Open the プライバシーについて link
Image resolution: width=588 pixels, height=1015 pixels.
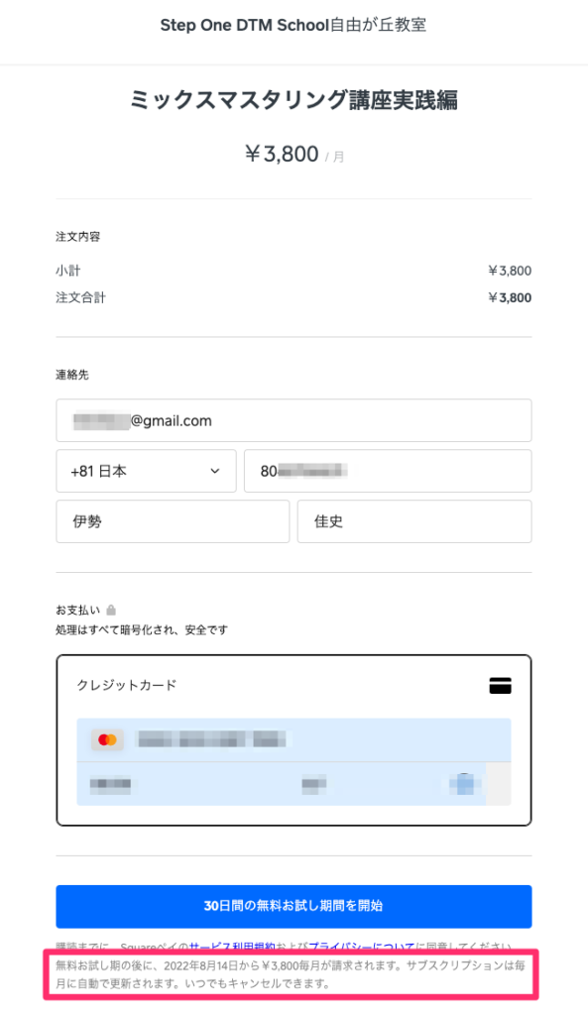point(361,947)
